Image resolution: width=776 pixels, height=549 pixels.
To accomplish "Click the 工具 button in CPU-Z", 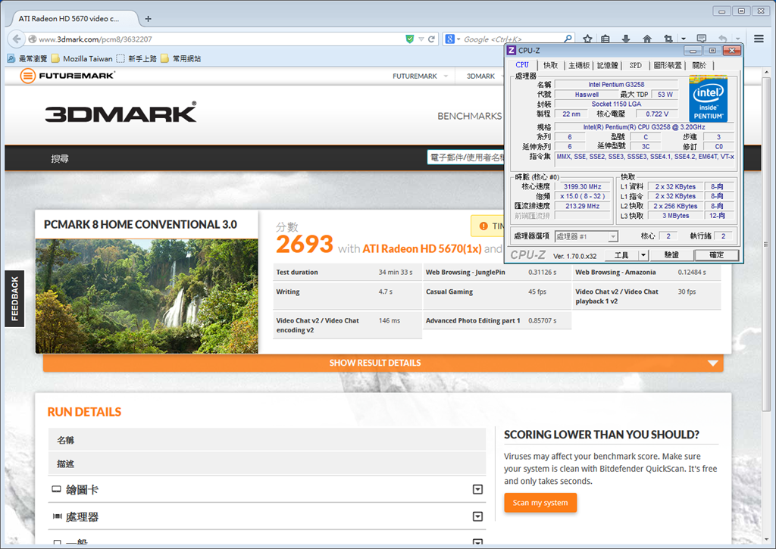I will pyautogui.click(x=621, y=255).
